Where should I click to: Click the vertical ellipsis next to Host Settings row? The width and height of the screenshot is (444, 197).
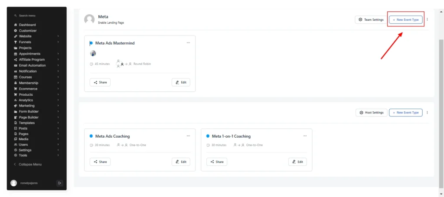click(427, 113)
